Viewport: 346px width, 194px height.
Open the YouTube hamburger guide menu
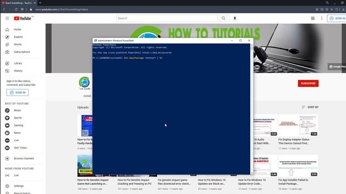(x=7, y=18)
